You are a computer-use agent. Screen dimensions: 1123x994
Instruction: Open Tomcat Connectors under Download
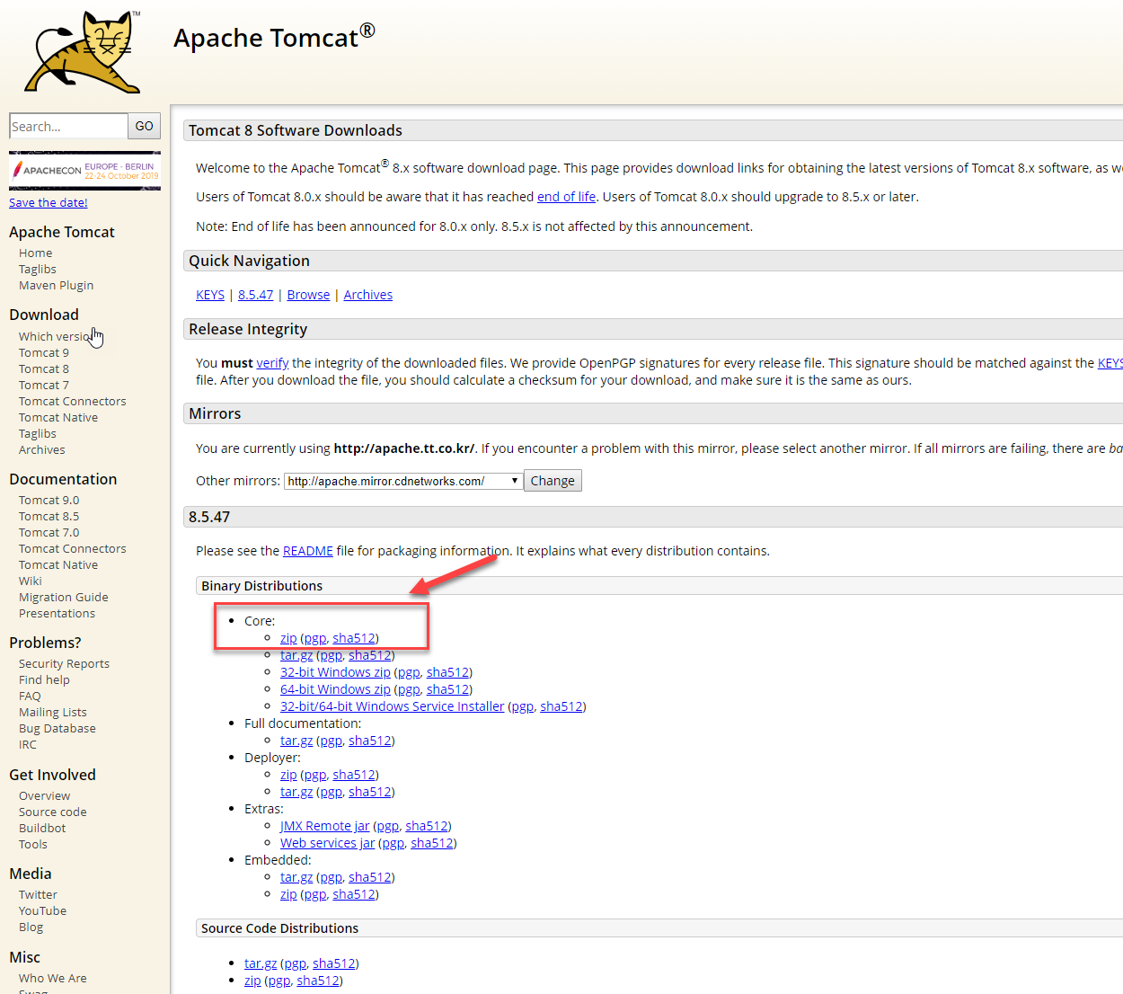(73, 402)
